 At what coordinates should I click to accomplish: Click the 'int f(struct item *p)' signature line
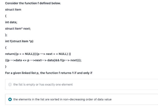(19, 41)
